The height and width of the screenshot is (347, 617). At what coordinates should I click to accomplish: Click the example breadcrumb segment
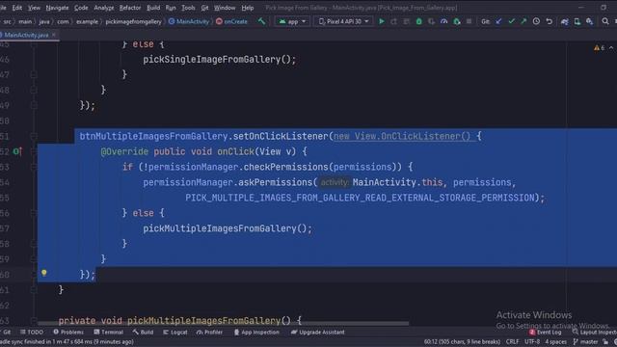[x=87, y=21]
